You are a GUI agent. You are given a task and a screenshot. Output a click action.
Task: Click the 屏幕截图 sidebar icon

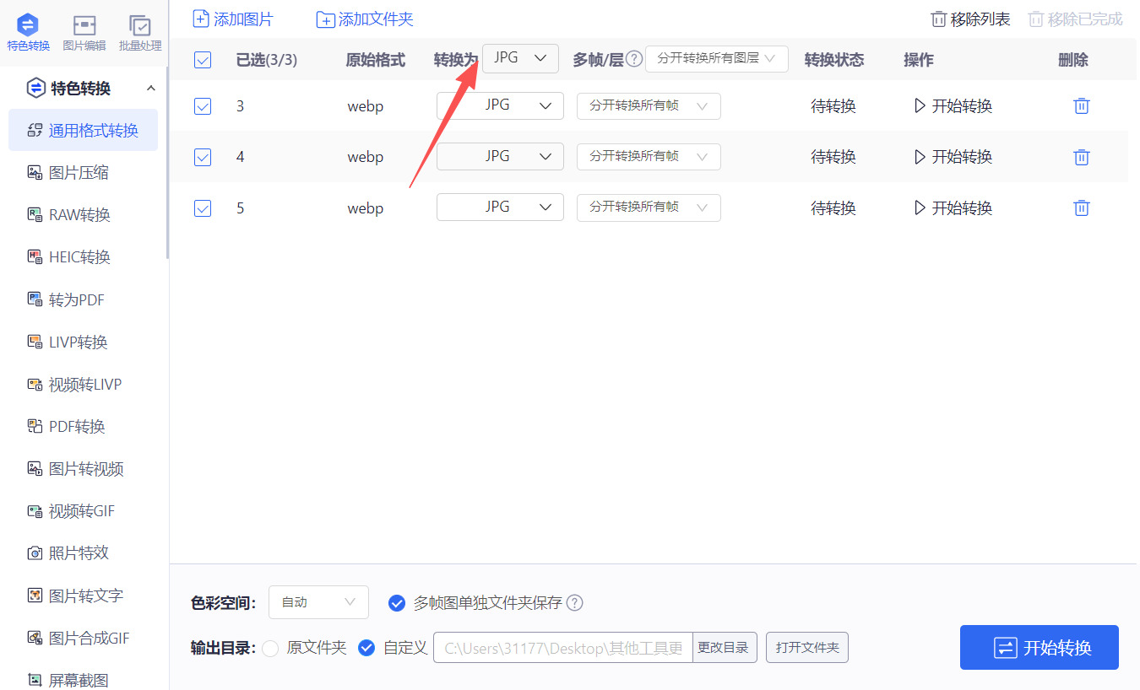point(35,680)
